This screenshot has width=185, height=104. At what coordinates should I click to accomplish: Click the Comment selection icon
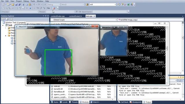(x=17, y=8)
